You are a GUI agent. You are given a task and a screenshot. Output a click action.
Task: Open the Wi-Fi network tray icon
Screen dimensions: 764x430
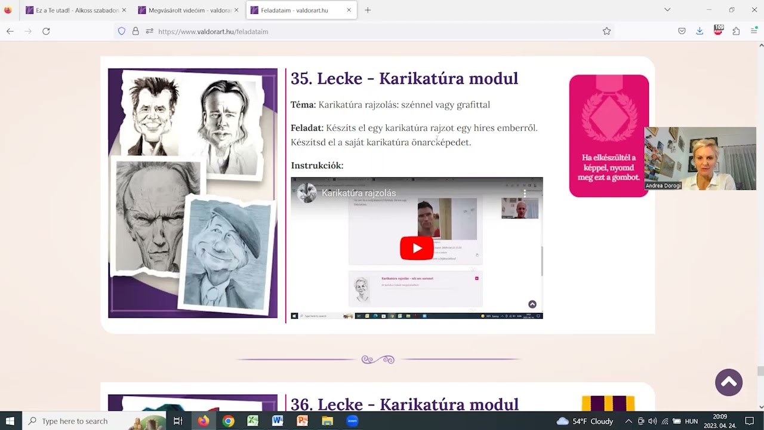pos(664,421)
